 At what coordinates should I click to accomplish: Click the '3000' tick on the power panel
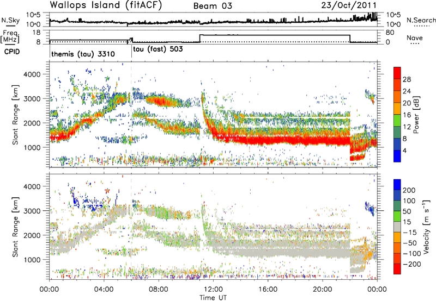32,99
